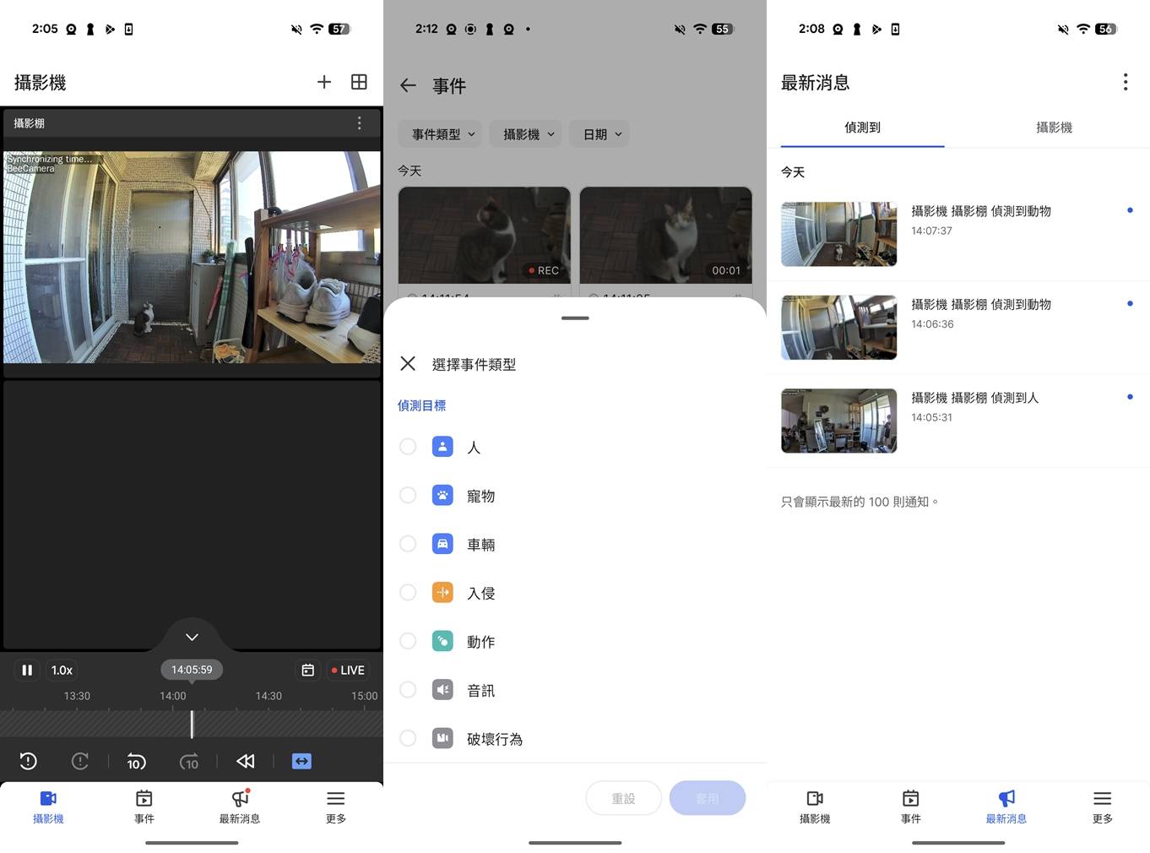Switch to the 攝影機 tab in 最新消息
This screenshot has height=853, width=1150.
point(1054,128)
